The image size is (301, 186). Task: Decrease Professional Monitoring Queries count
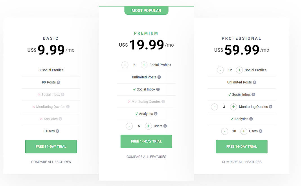tap(214, 107)
